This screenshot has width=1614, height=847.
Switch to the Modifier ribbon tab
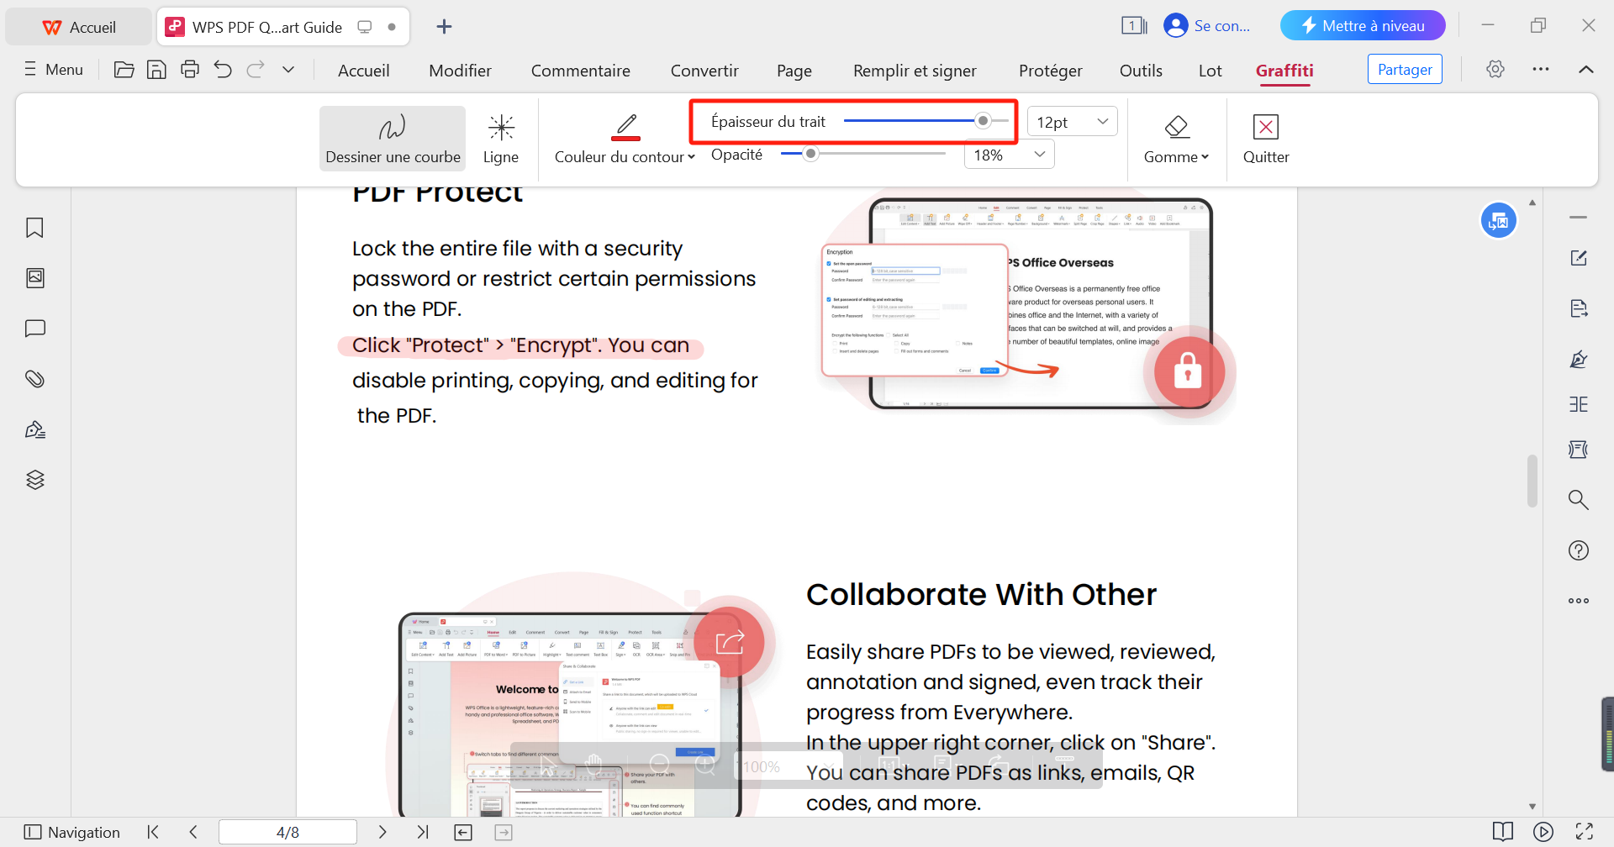click(460, 71)
